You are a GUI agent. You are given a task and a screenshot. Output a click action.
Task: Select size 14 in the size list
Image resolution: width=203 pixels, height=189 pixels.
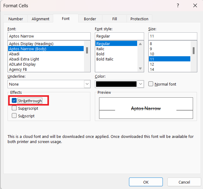click(152, 70)
